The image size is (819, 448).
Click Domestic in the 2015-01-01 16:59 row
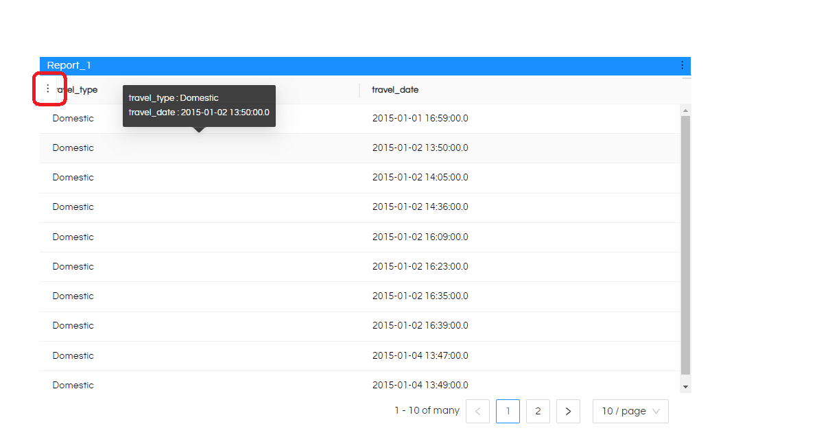73,119
